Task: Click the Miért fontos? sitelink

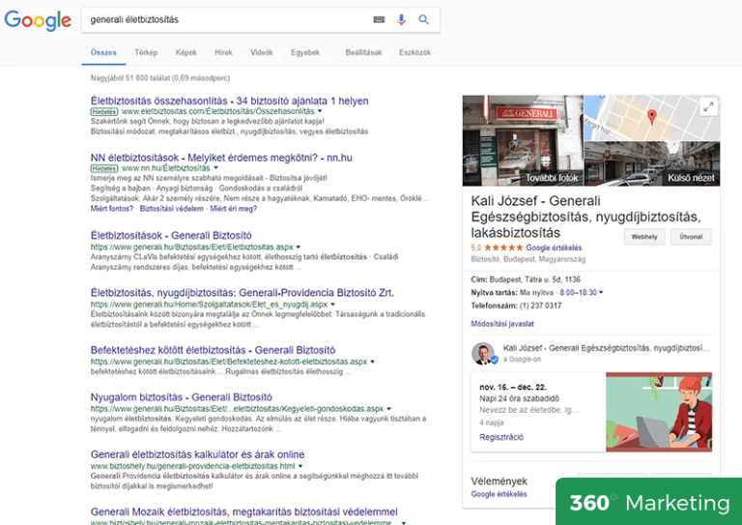Action: (x=112, y=209)
